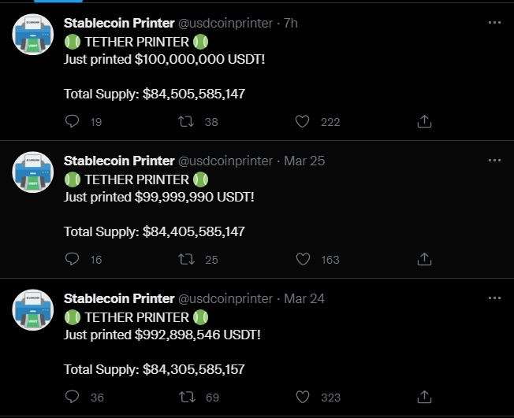Image resolution: width=514 pixels, height=418 pixels.
Task: Share the Mar 24 tweet
Action: tap(424, 397)
